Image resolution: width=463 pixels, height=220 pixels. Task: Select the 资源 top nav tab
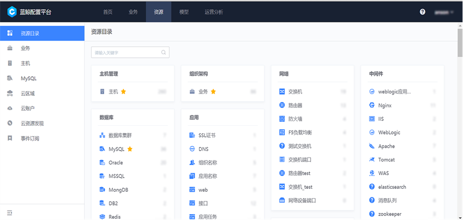(159, 12)
